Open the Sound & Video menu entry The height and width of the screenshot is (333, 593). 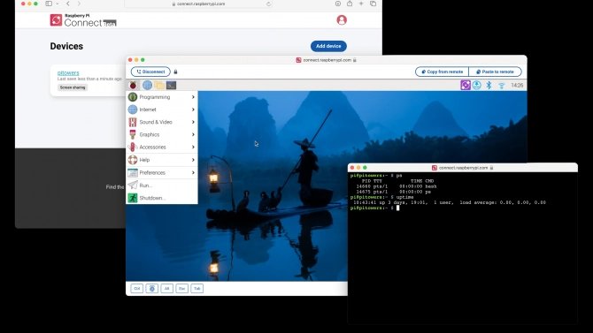click(x=161, y=122)
